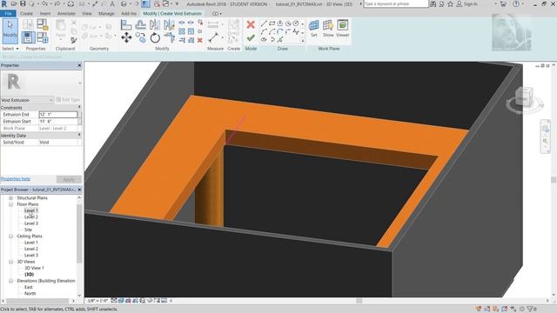Click the Project Browser vertical scrollbar
The image size is (557, 313).
pos(79,233)
